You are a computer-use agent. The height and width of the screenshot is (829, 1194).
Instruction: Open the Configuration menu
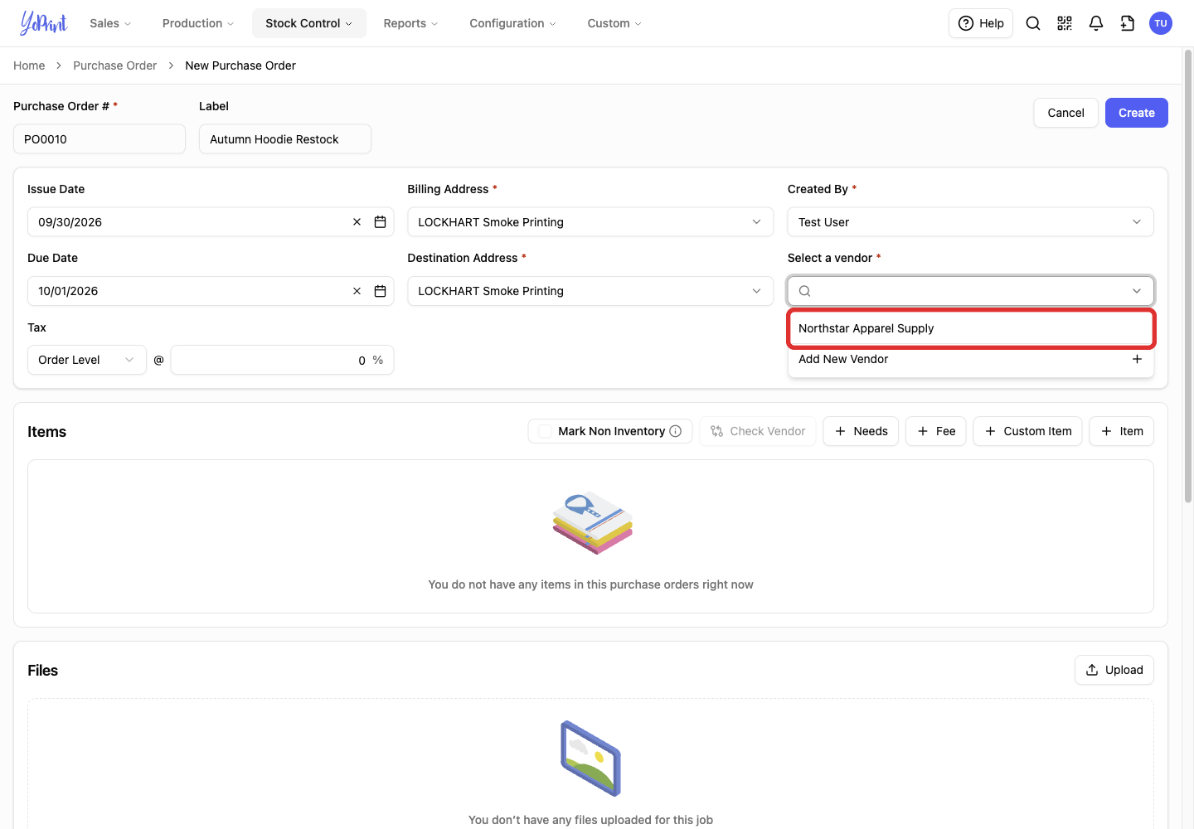coord(512,23)
